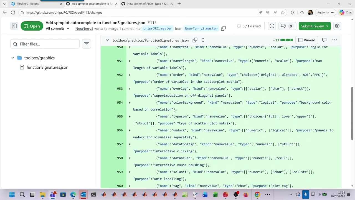This screenshot has height=200, width=355.
Task: Open the review comments counter button
Action: click(x=287, y=26)
